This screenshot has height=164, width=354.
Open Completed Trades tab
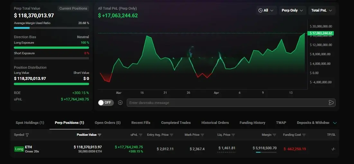coord(176,123)
